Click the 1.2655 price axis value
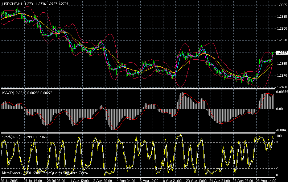Screen dimensions: 288x182 pos(282,64)
